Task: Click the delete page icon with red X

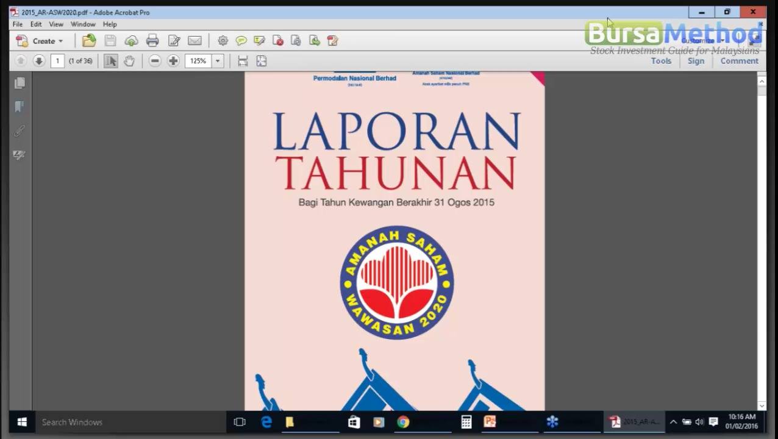Action: pos(278,41)
